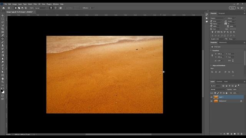The image size is (246, 138).
Task: Select the Brush tool
Action: (x=3, y=42)
